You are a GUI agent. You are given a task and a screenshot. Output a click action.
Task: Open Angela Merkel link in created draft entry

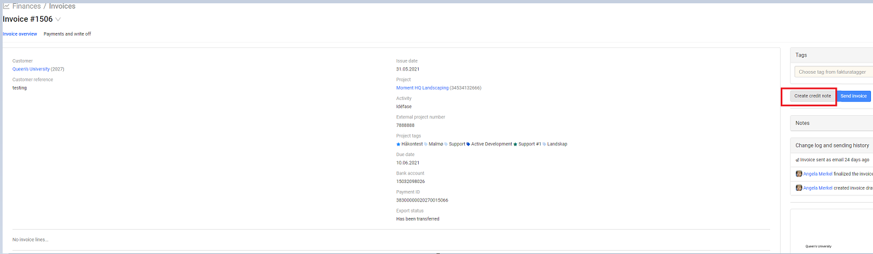(818, 188)
